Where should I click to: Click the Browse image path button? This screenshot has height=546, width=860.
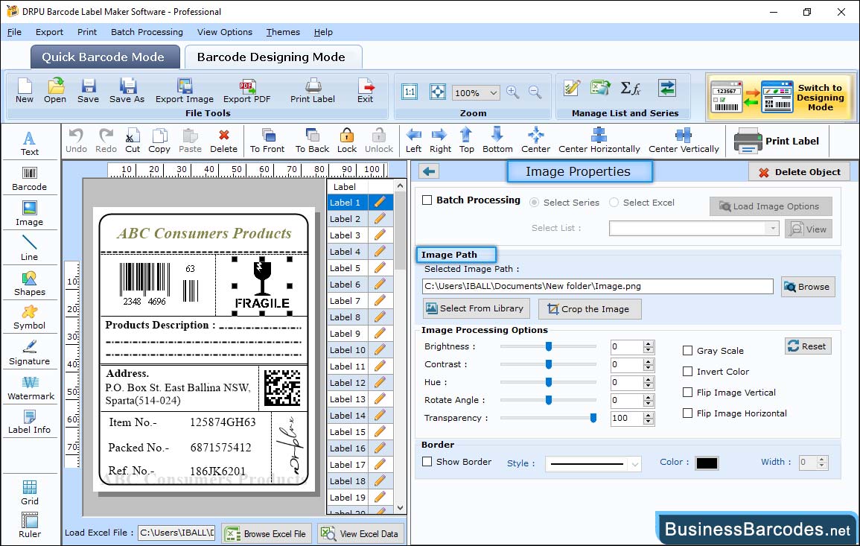[808, 287]
